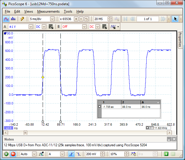Expand channel B Off range dropdown

84,27
